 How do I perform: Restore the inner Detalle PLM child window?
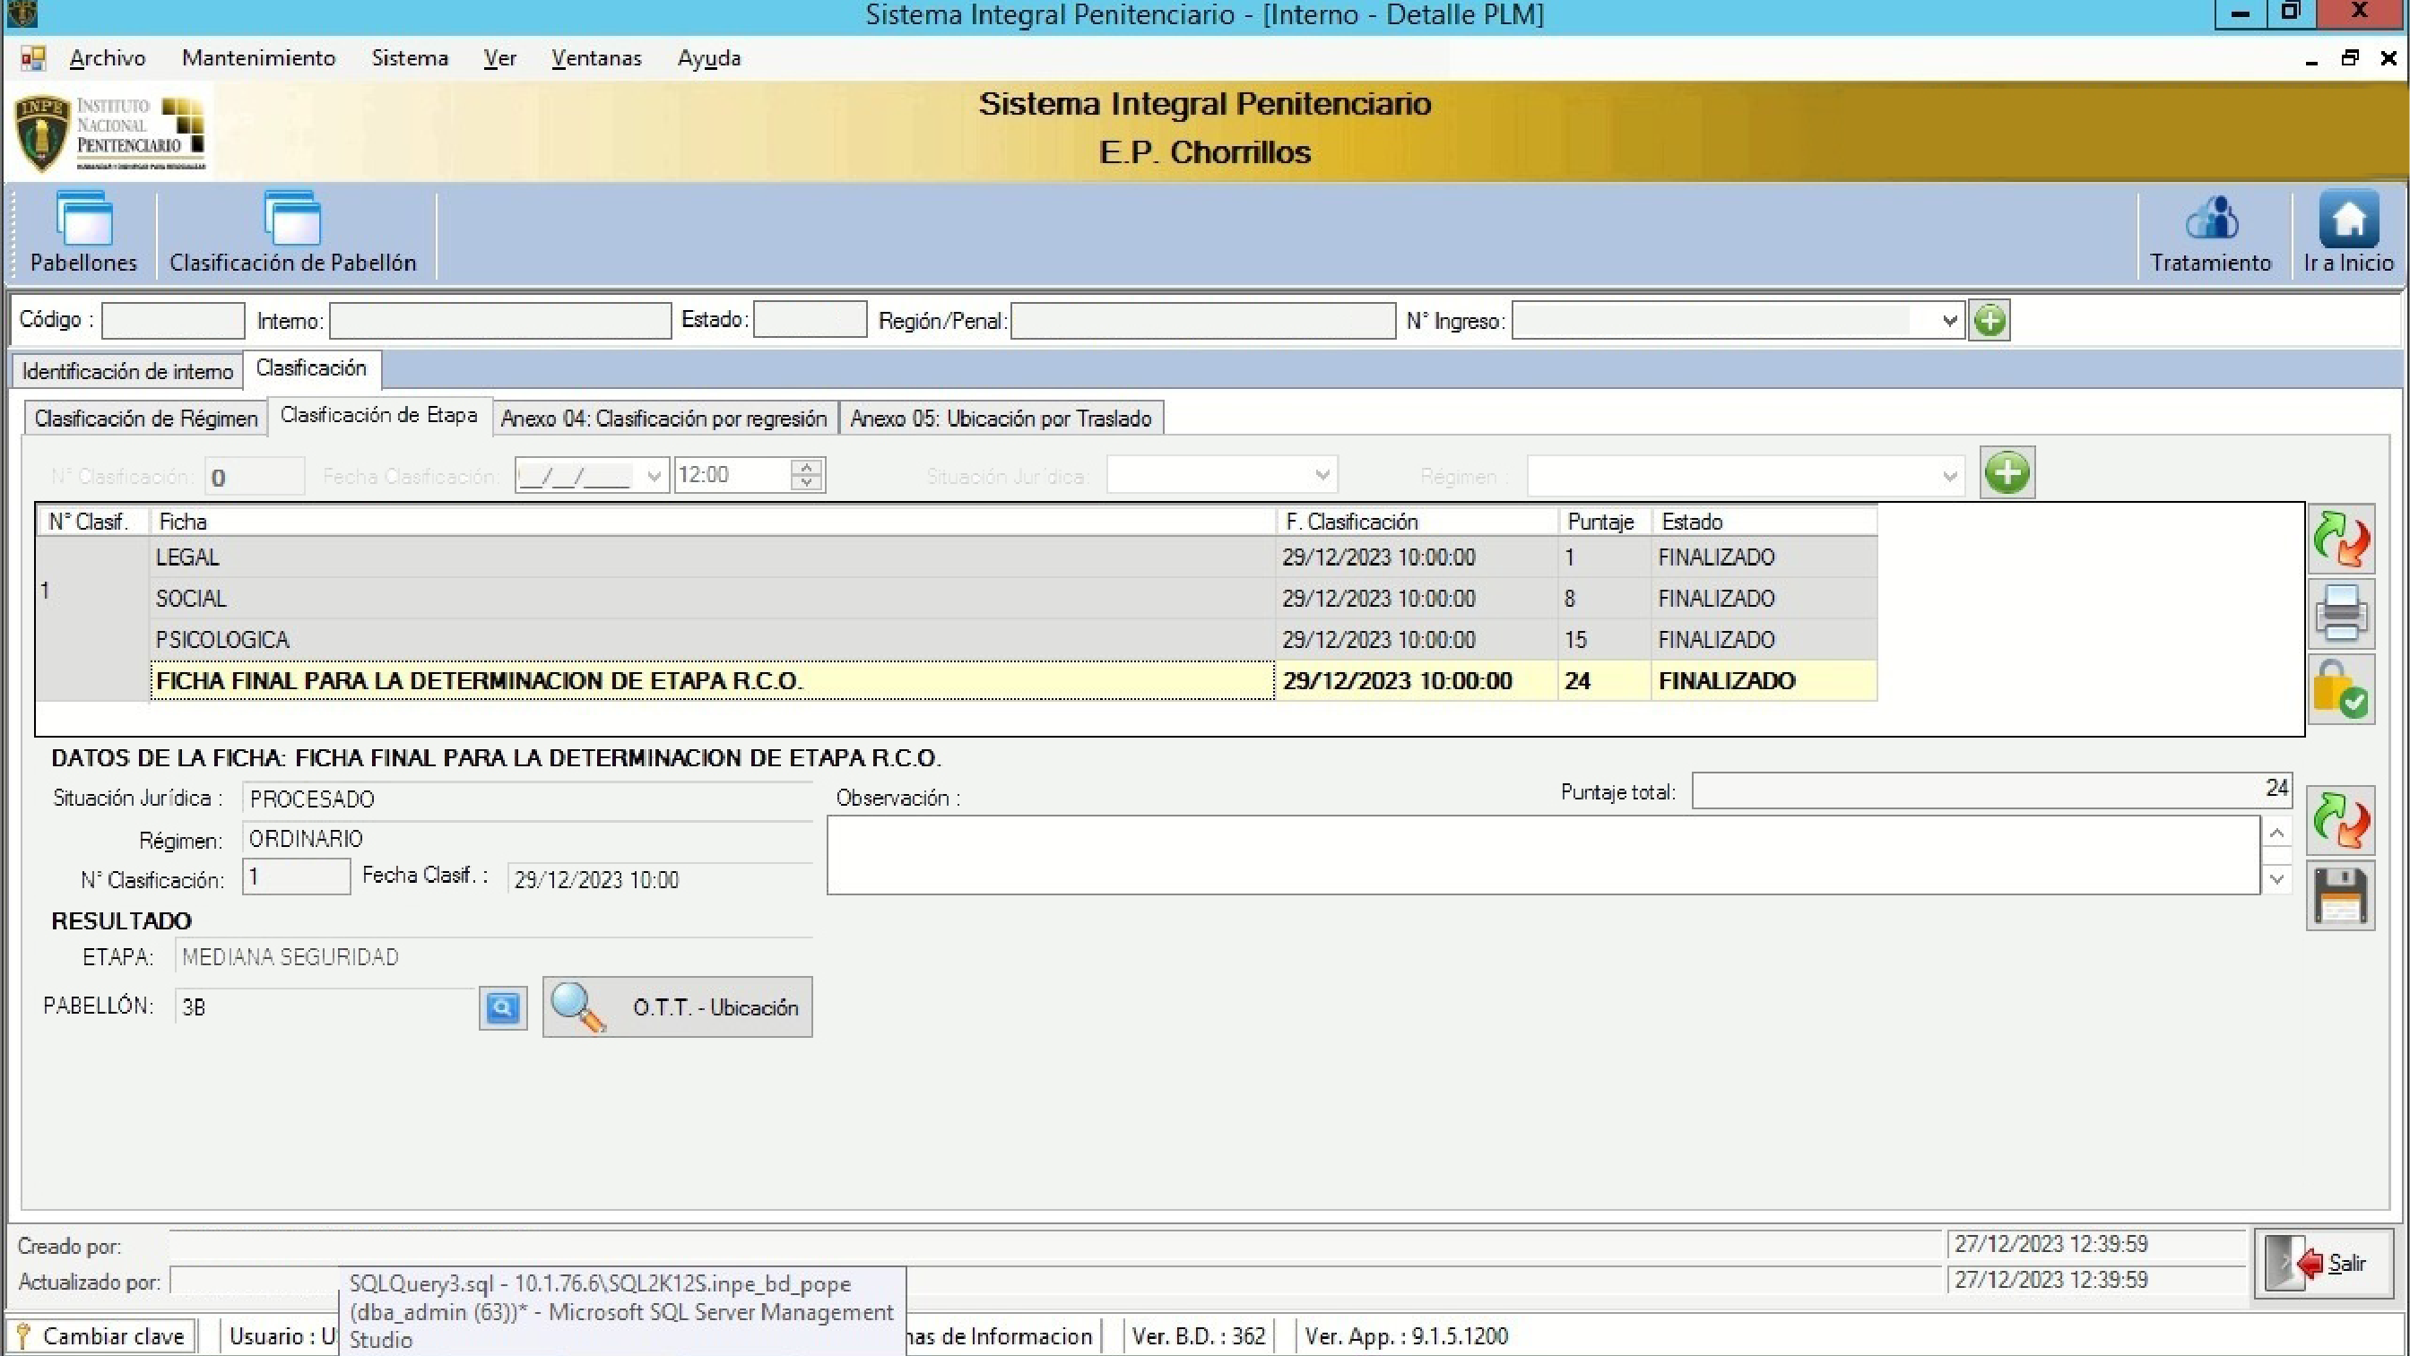(2349, 58)
